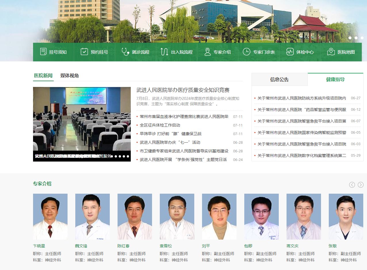367x270 pixels.
Task: Open 卞晓星 doctor photo
Action: 50,217
